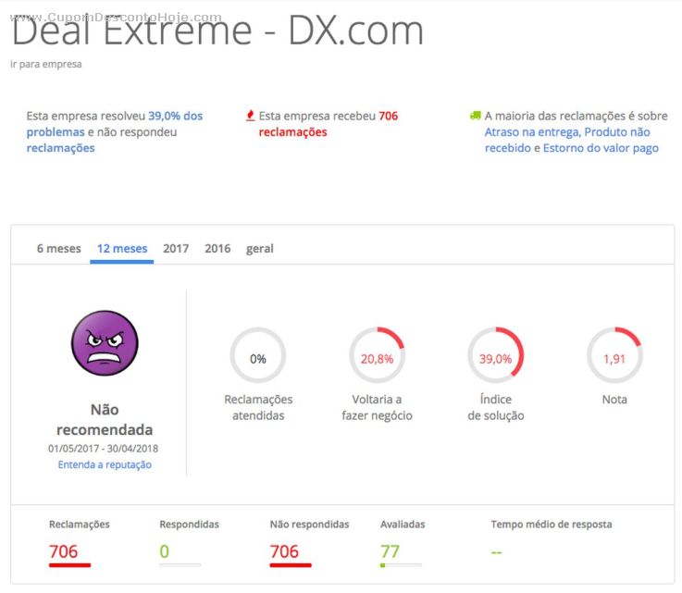Click blue 'reclamações' link under não respondeu
Viewport: 682px width, 593px height.
pyautogui.click(x=60, y=148)
